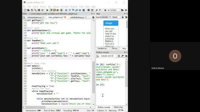Clear console with the eraser icon
The width and height of the screenshot is (200, 112).
point(122,56)
